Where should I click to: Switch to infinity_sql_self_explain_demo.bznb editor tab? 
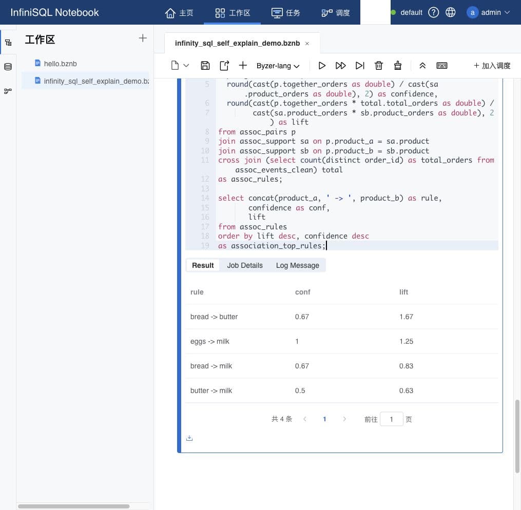point(237,43)
